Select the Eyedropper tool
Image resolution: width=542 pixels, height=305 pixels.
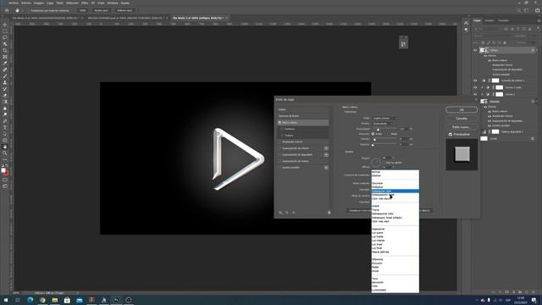(x=5, y=64)
